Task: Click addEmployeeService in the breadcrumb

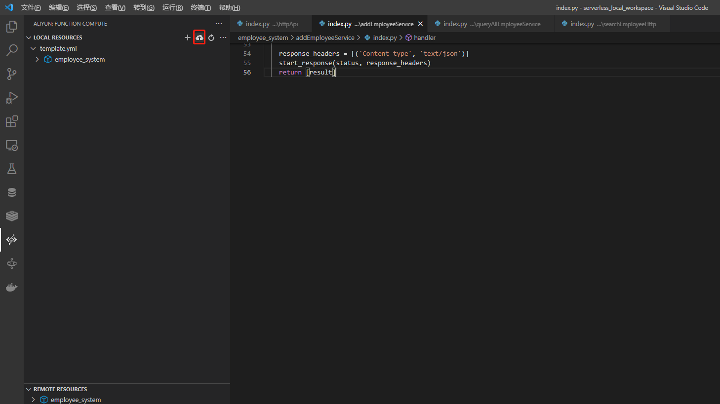Action: click(x=325, y=37)
